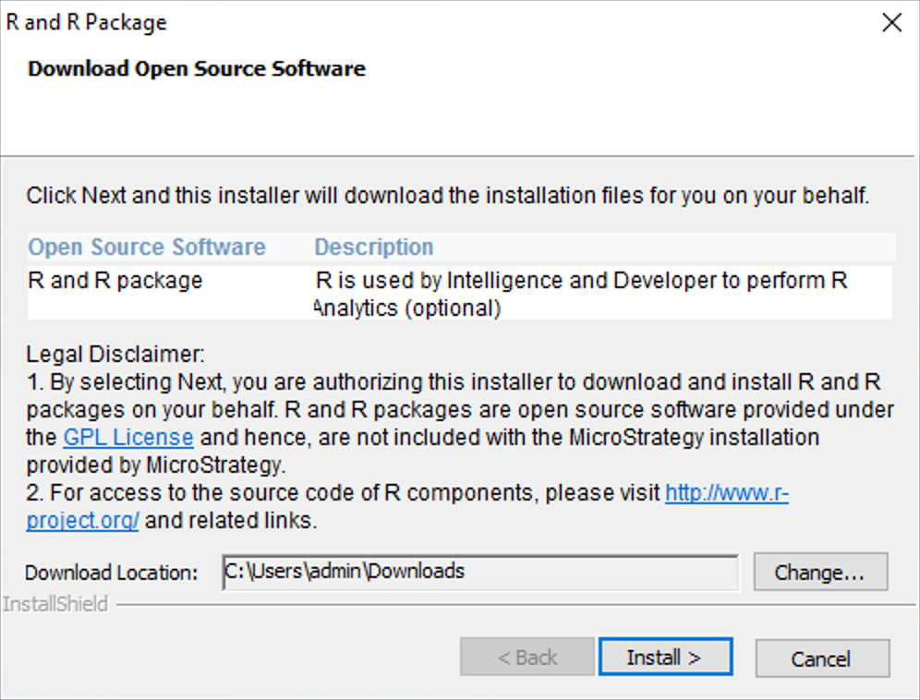
Task: Select the R and R package row
Action: pyautogui.click(x=115, y=280)
